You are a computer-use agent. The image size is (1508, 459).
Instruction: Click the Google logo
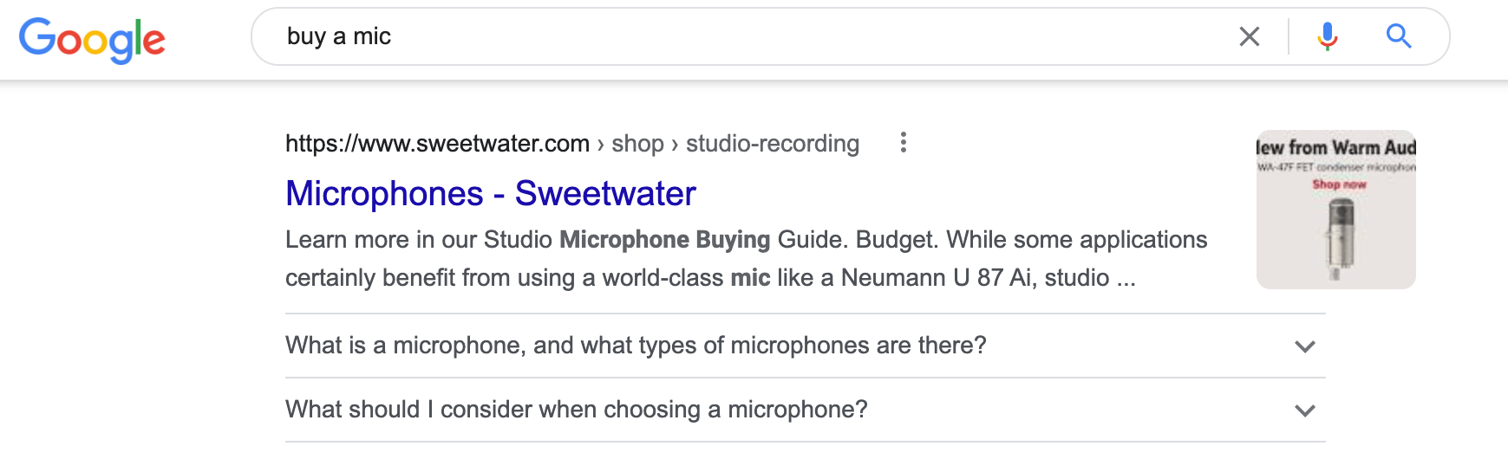[92, 39]
